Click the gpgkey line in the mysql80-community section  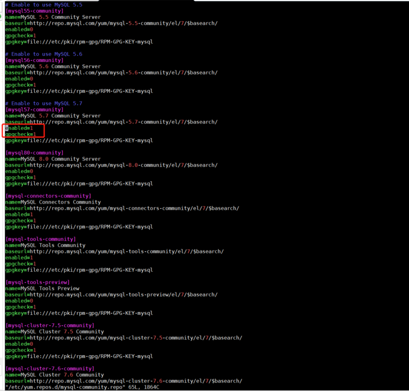pos(79,183)
